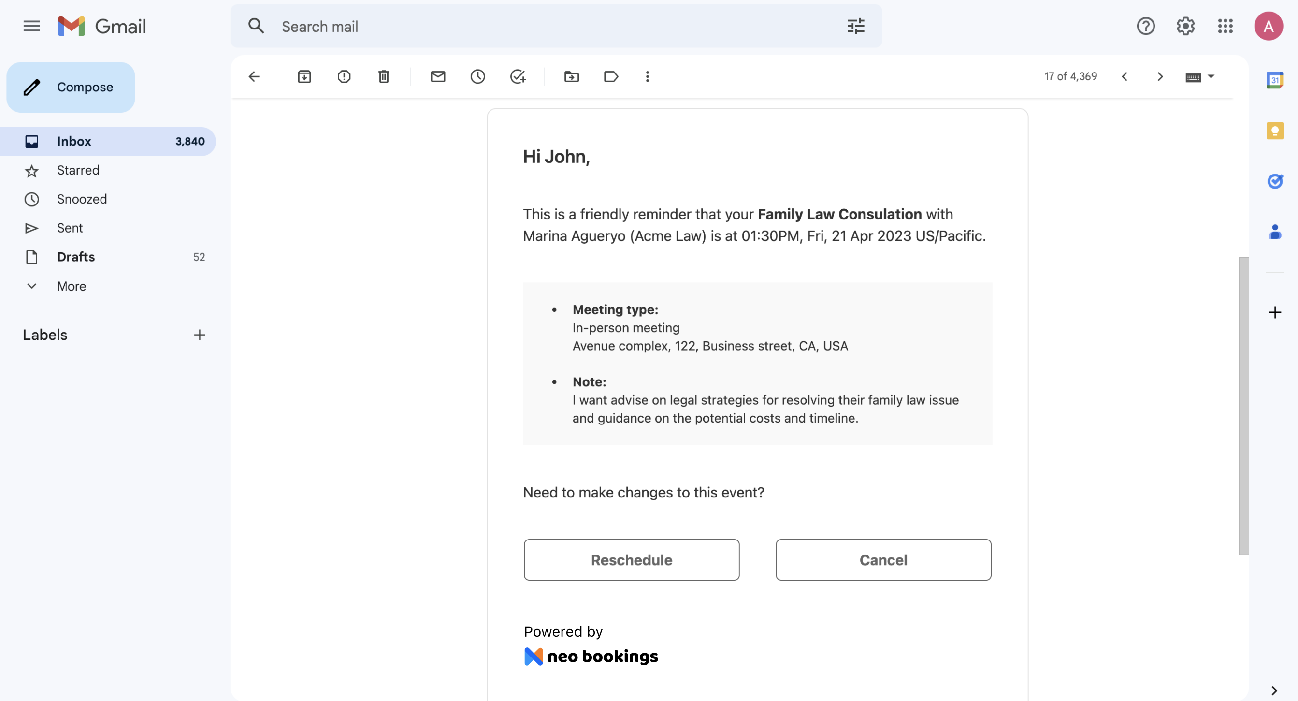
Task: Click the neo bookings logo link
Action: click(591, 656)
